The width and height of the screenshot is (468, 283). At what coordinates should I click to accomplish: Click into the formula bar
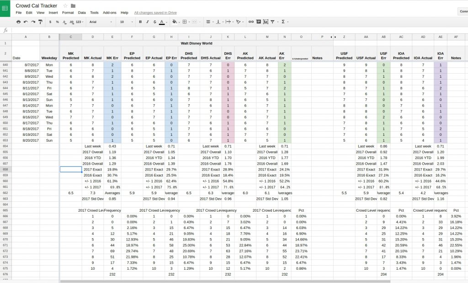coord(229,30)
